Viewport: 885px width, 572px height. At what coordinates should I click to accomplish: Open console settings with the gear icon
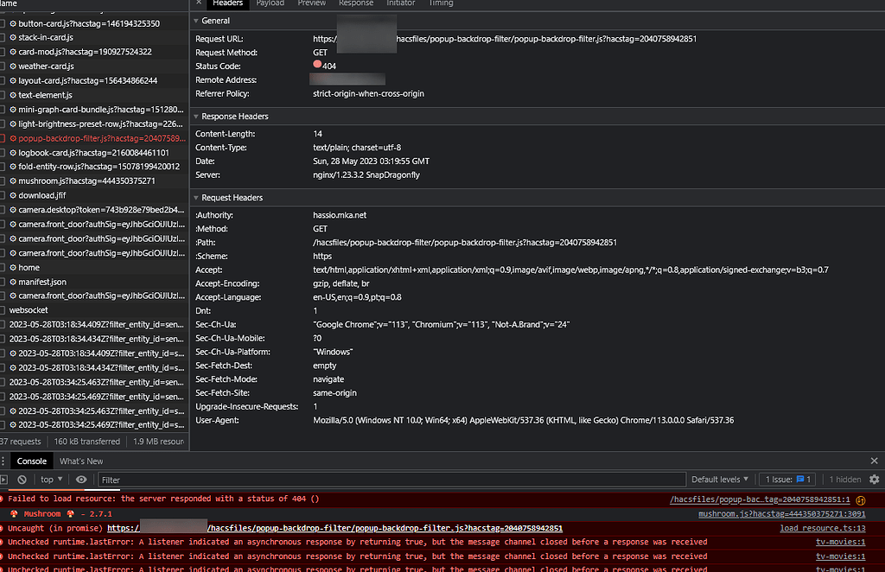(874, 479)
